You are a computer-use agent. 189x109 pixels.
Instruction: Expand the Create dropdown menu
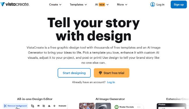pyautogui.click(x=55, y=5)
